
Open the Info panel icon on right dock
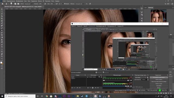click(x=142, y=8)
